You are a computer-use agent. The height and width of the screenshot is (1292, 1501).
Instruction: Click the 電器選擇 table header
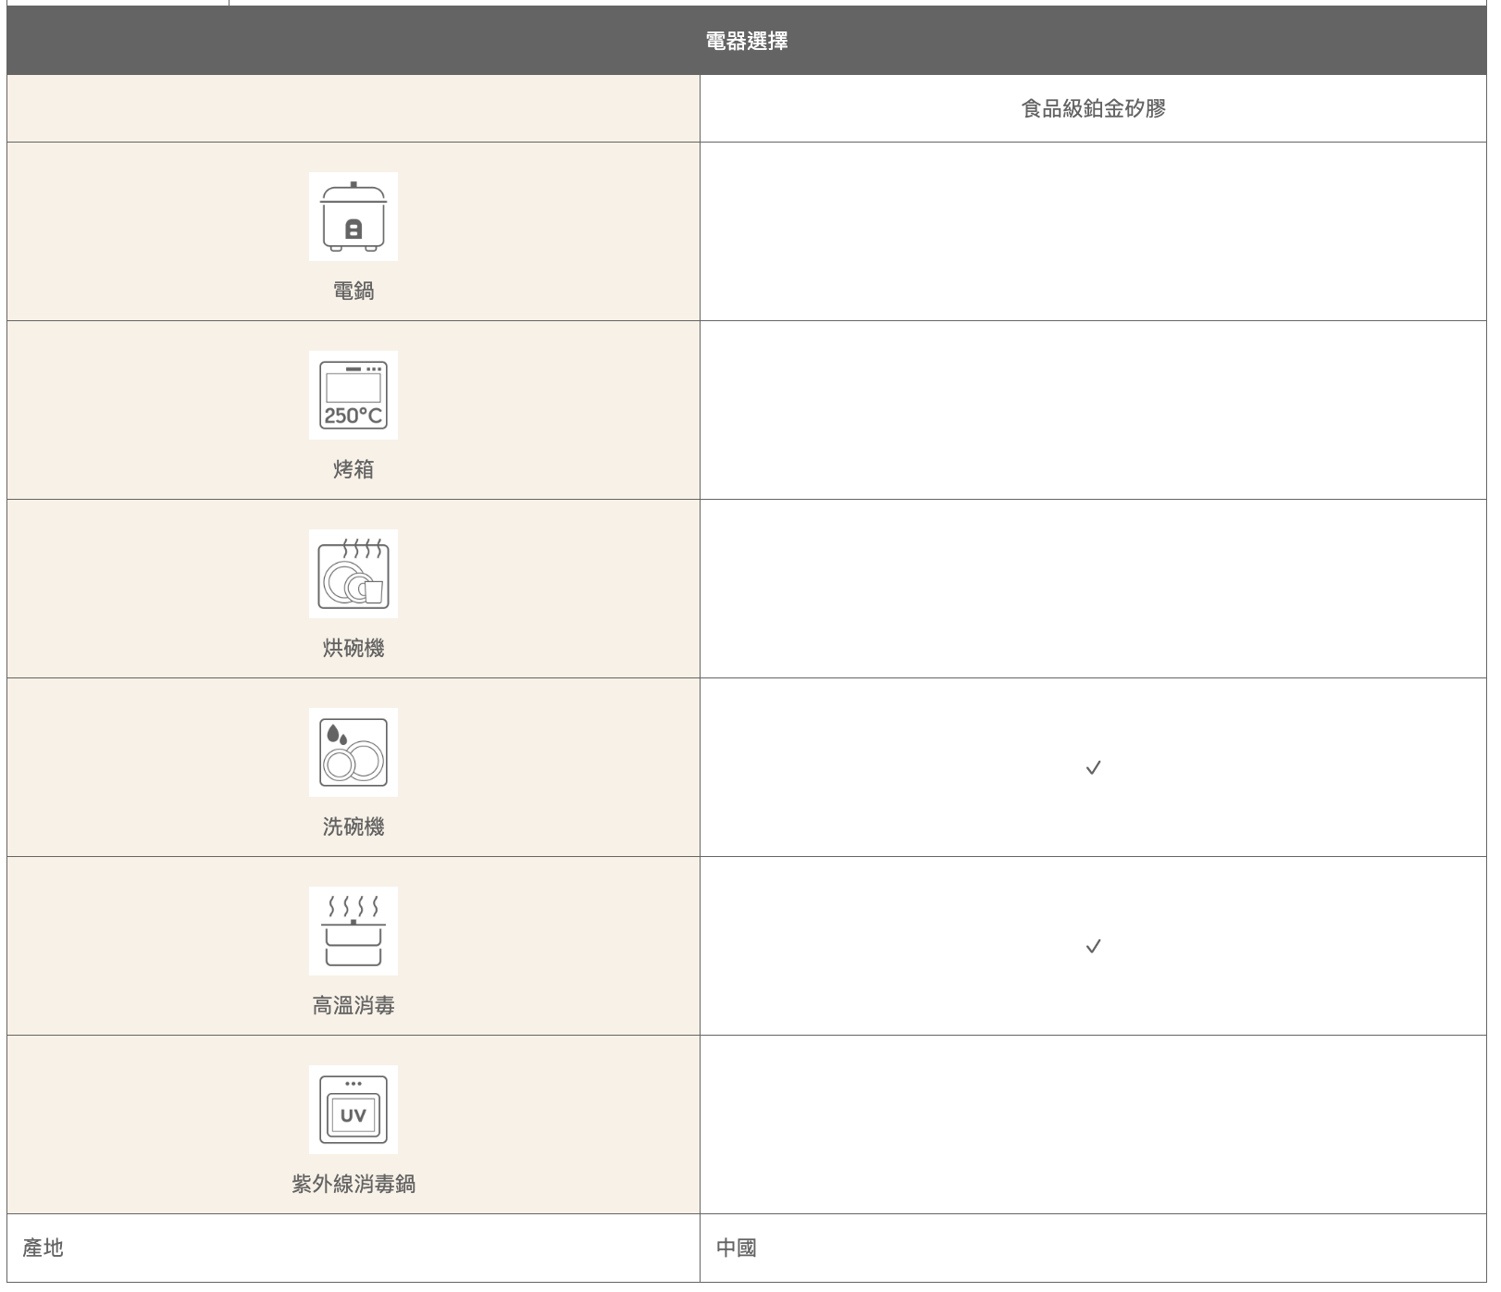pyautogui.click(x=746, y=41)
